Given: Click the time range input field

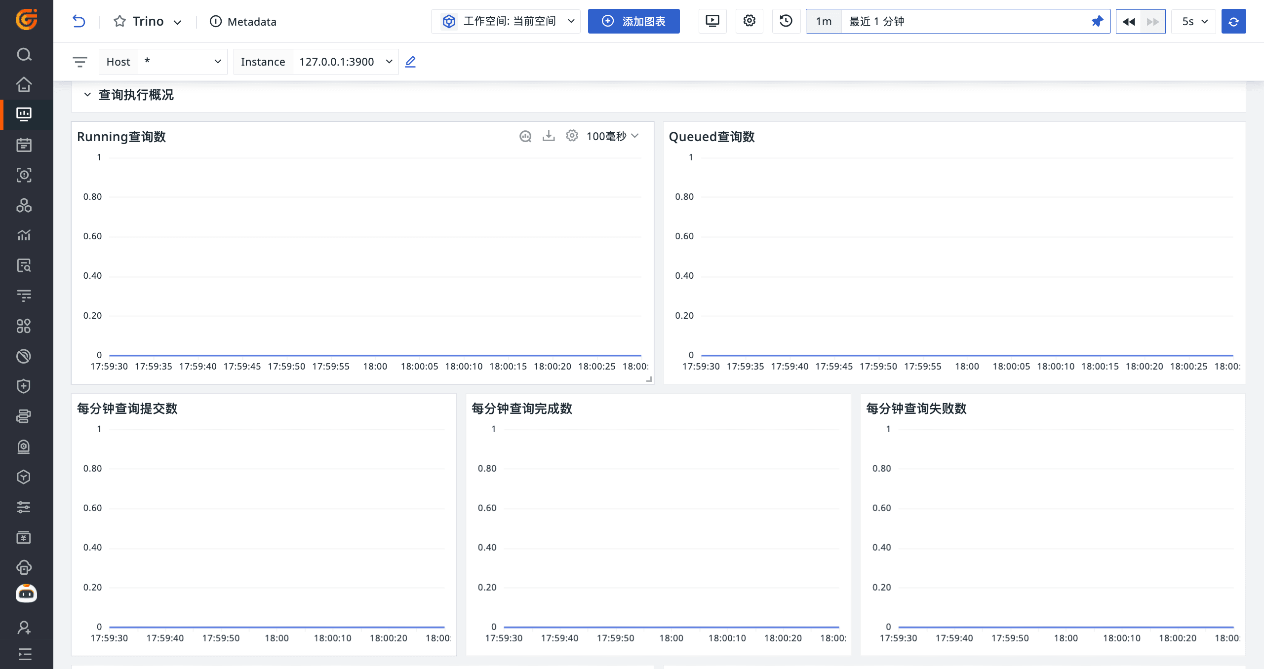Looking at the screenshot, I should coord(963,21).
